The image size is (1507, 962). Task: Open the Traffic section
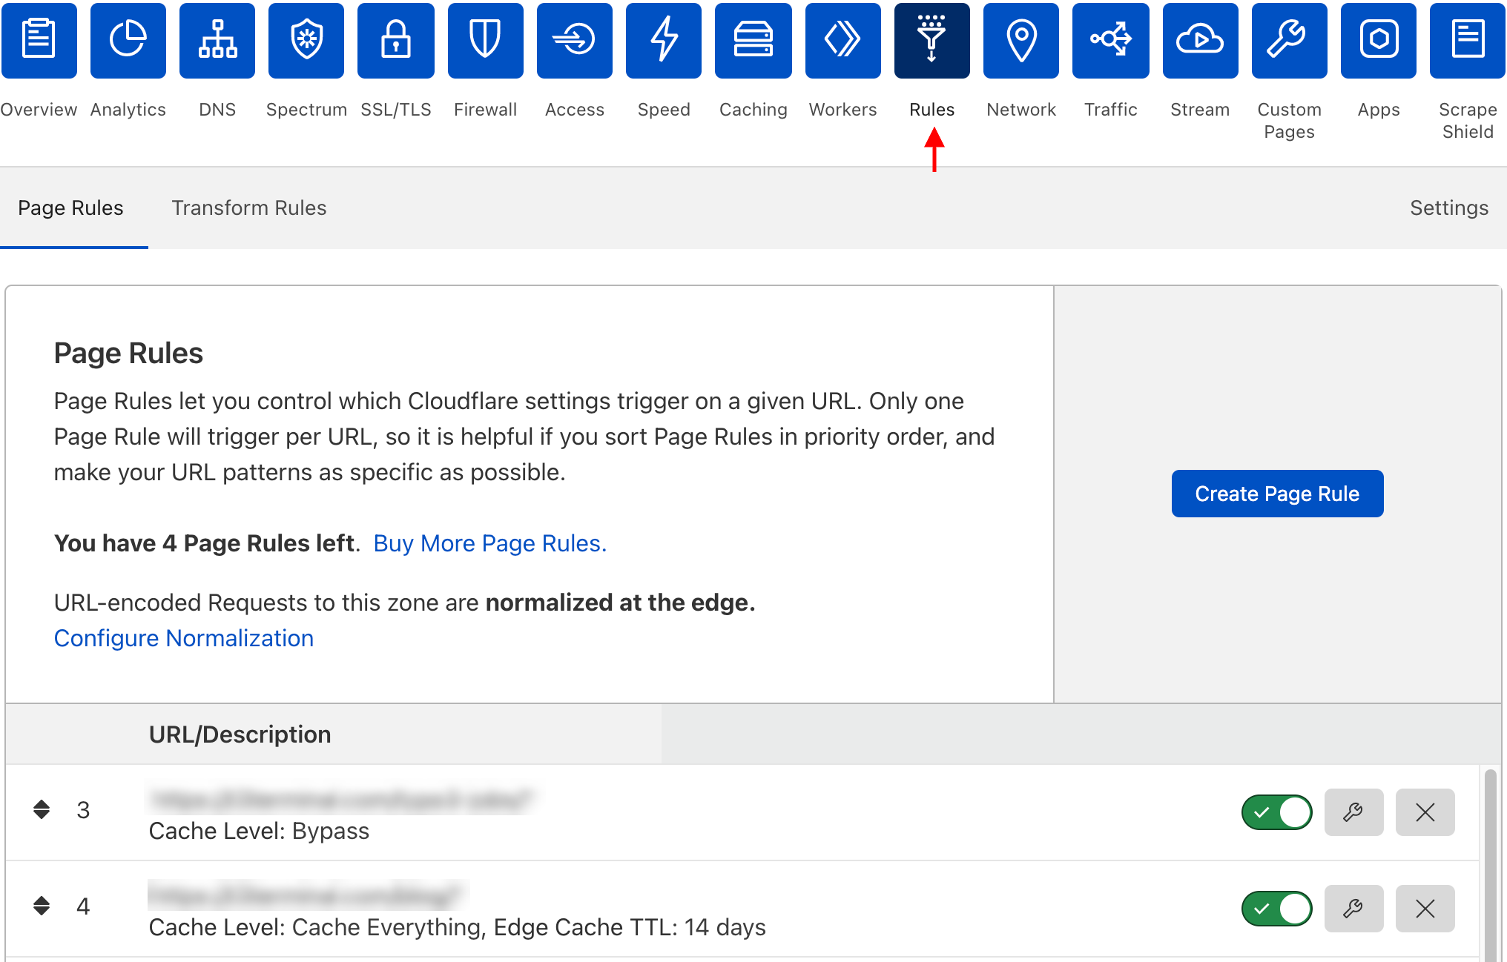point(1110,40)
